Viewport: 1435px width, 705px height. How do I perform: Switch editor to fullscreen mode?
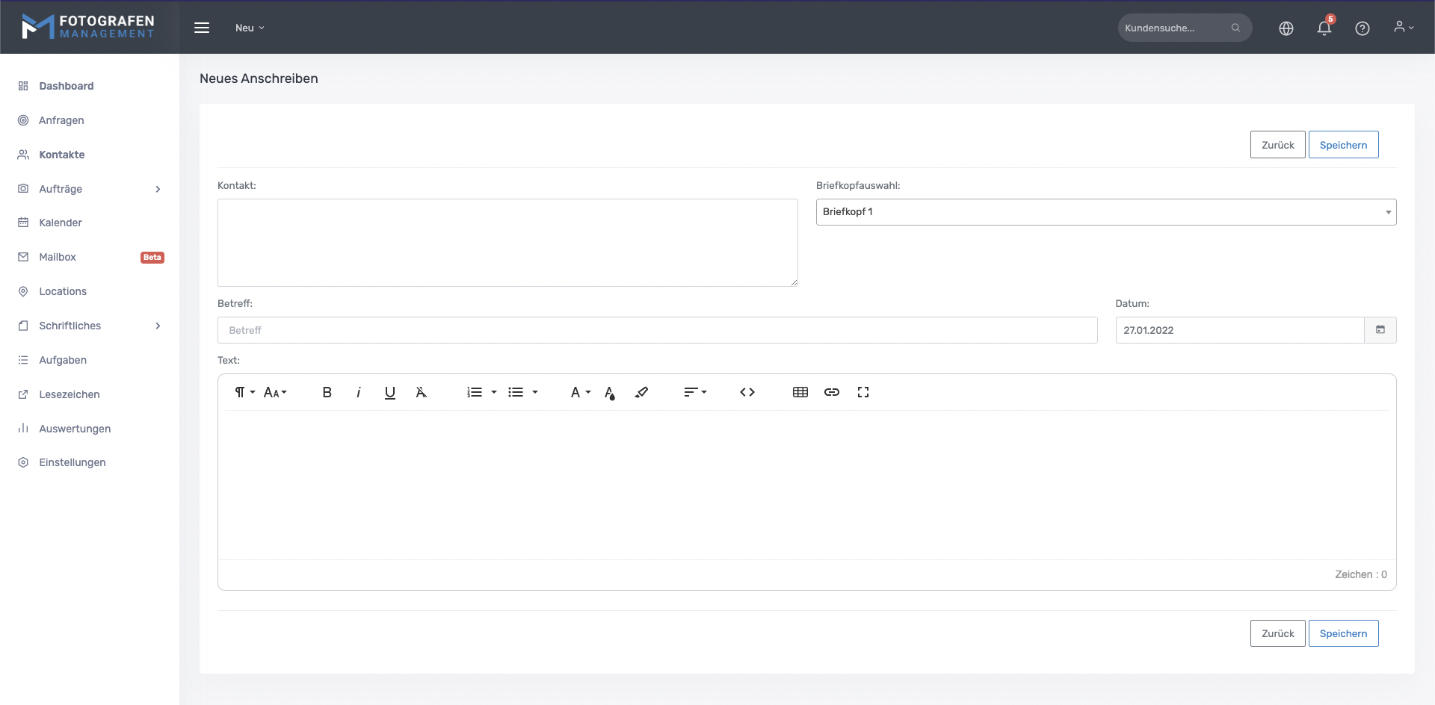(x=862, y=392)
